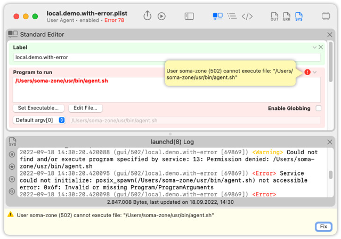Screen dimensions: 341x239
Task: Click the yellow minimize window button
Action: [x=26, y=17]
